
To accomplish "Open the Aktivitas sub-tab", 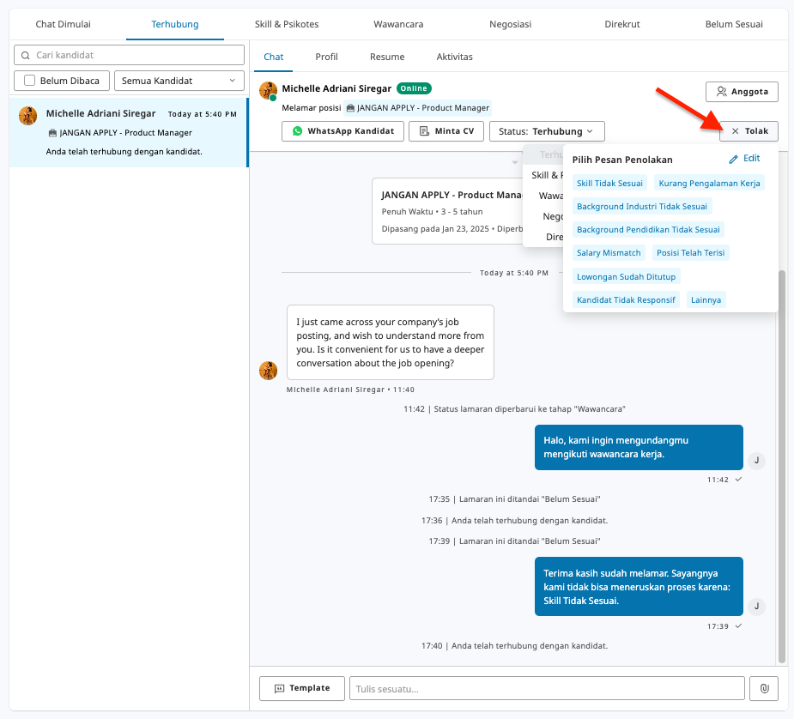I will pyautogui.click(x=454, y=57).
